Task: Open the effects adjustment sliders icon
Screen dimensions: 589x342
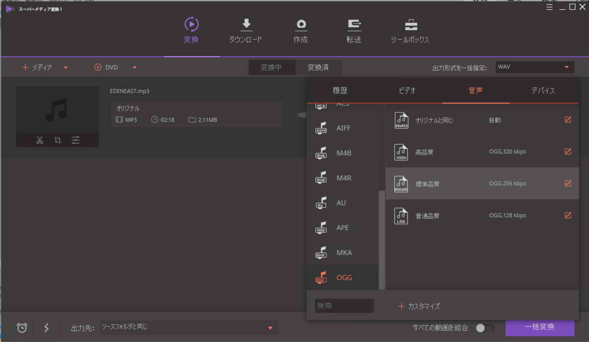Action: (x=75, y=140)
